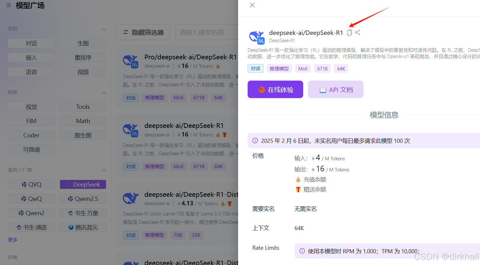
Task: Click the money bag icon on Pro/deepseek-ai card
Action: 218,66
